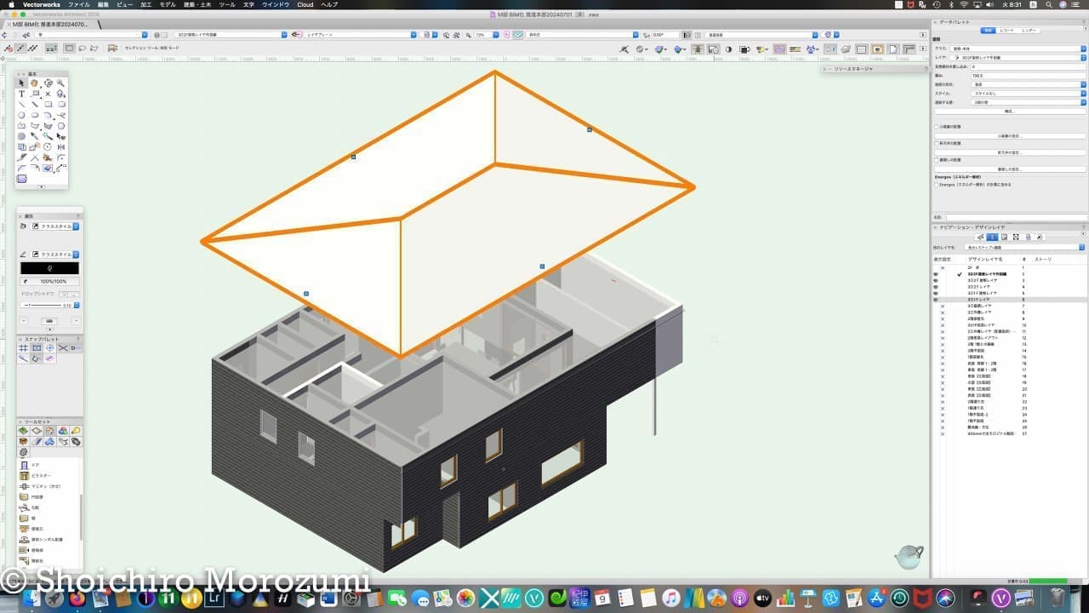Enable the Energos energy analysis checkbox
The image size is (1089, 613).
(937, 184)
